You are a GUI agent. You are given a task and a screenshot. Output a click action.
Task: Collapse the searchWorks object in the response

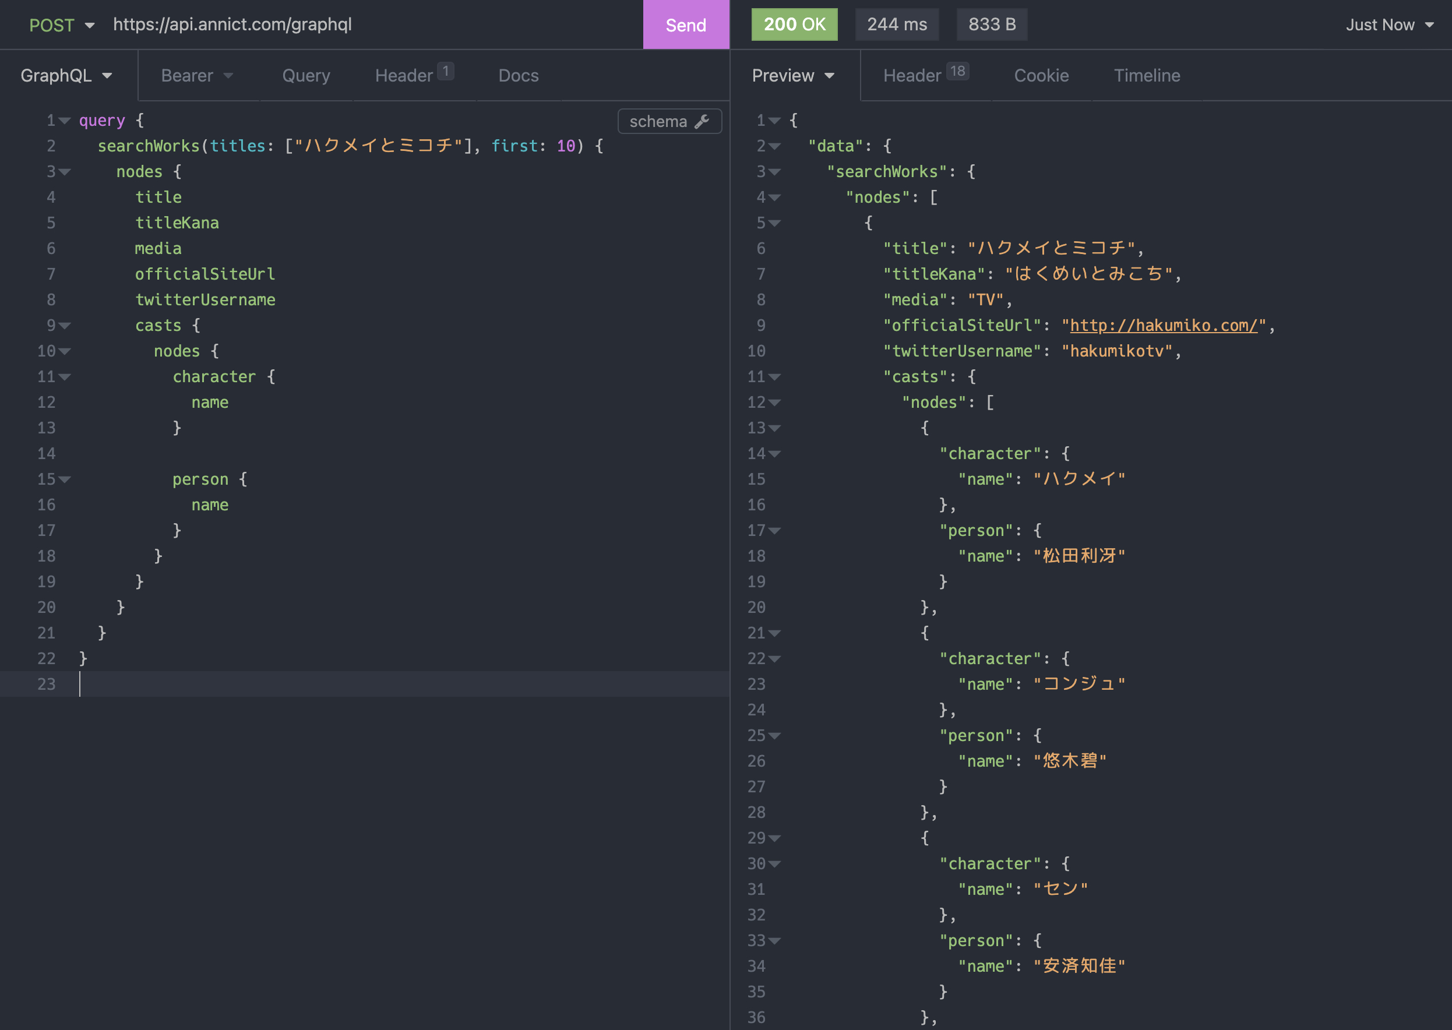tap(775, 171)
